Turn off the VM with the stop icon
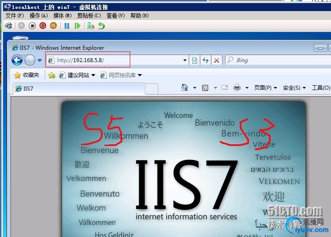 pos(32,26)
